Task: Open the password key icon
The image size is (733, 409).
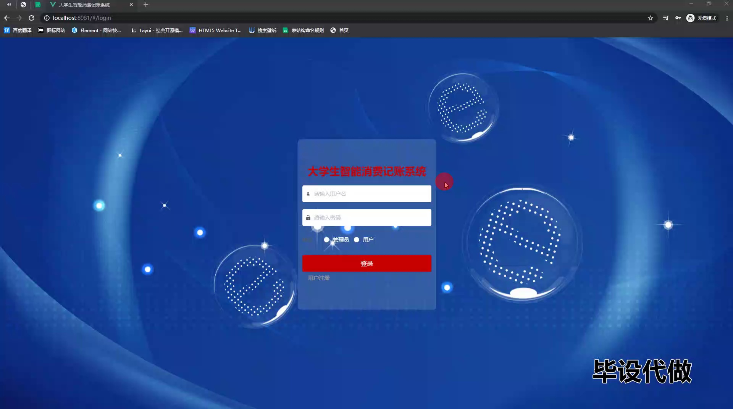Action: [x=678, y=18]
